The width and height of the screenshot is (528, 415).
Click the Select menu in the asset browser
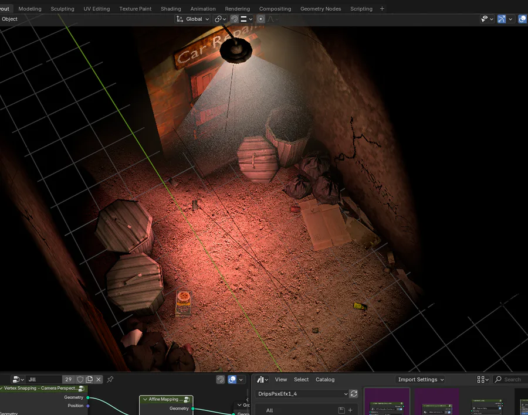[x=301, y=379]
